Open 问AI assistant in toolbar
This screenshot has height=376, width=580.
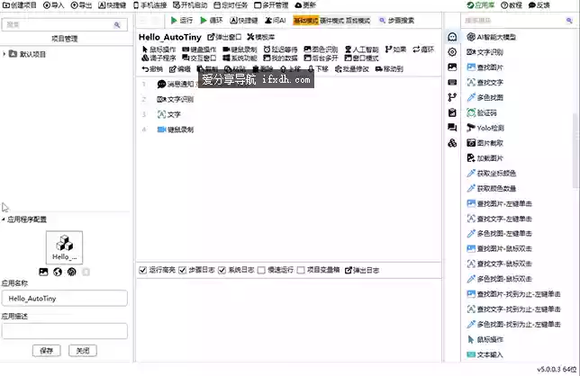pos(276,21)
